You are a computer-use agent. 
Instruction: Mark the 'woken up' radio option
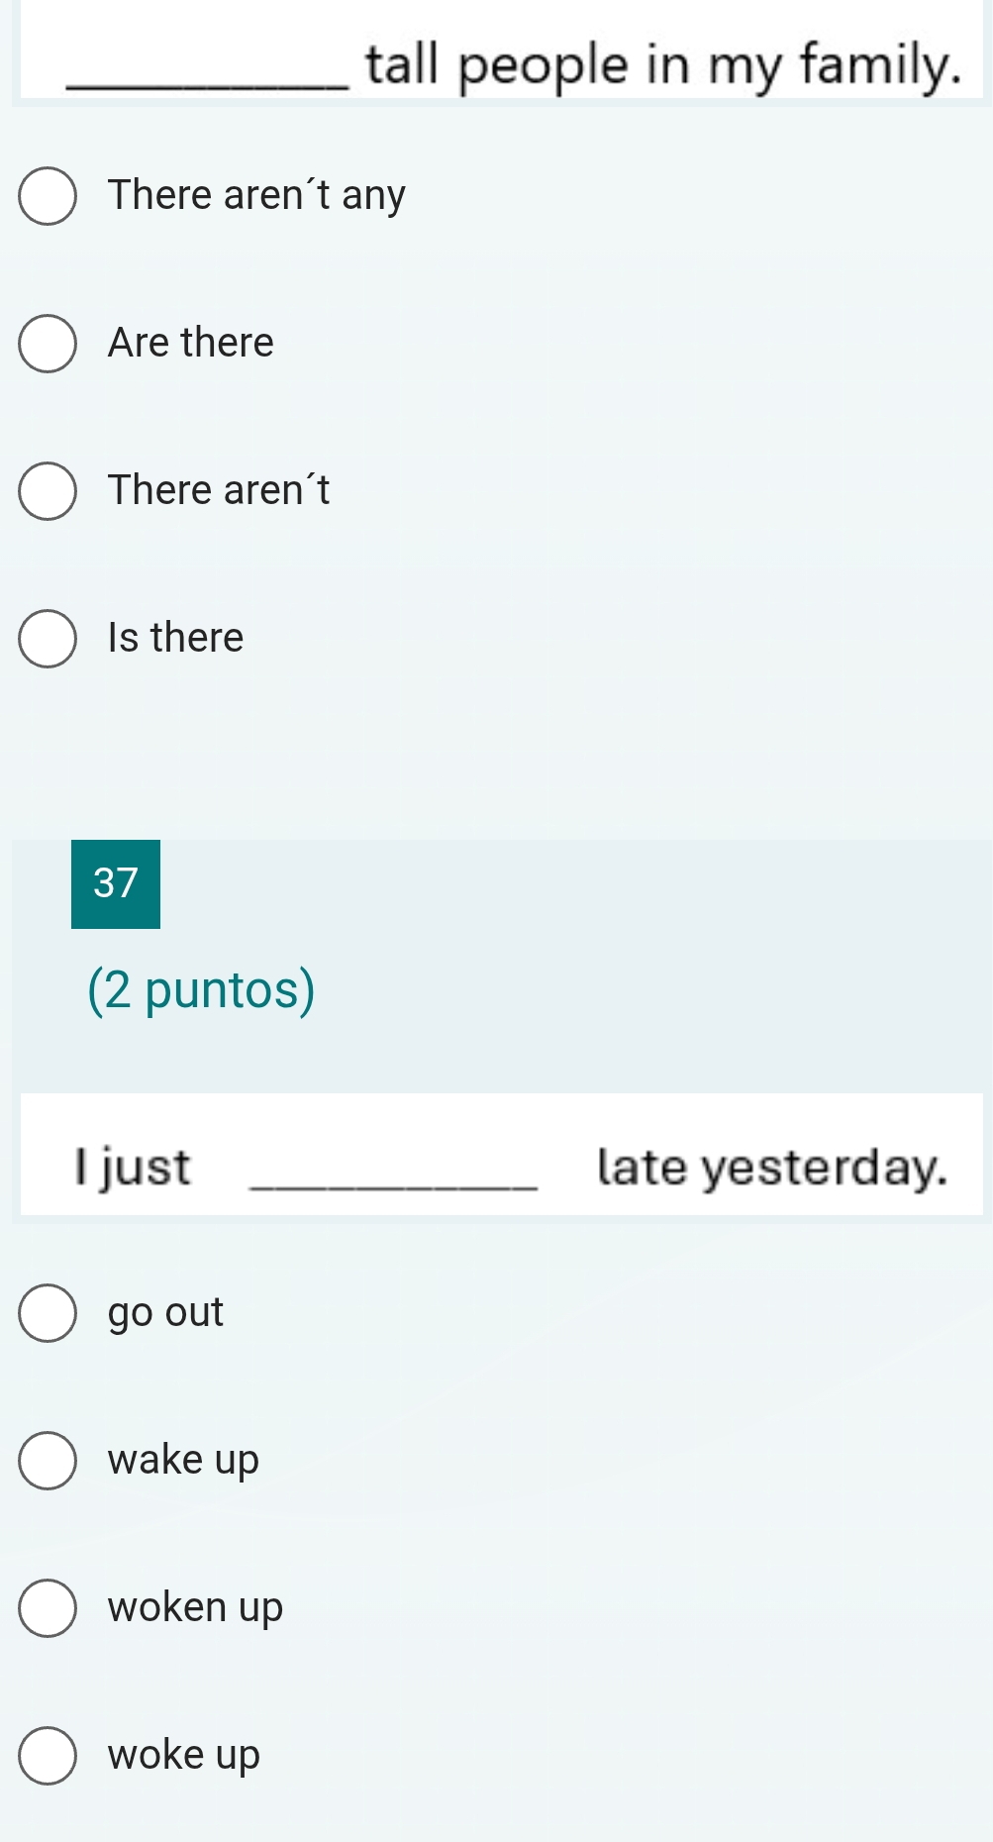click(48, 1608)
